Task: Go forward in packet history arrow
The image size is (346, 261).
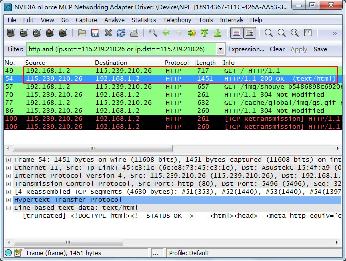Action: pyautogui.click(x=179, y=33)
